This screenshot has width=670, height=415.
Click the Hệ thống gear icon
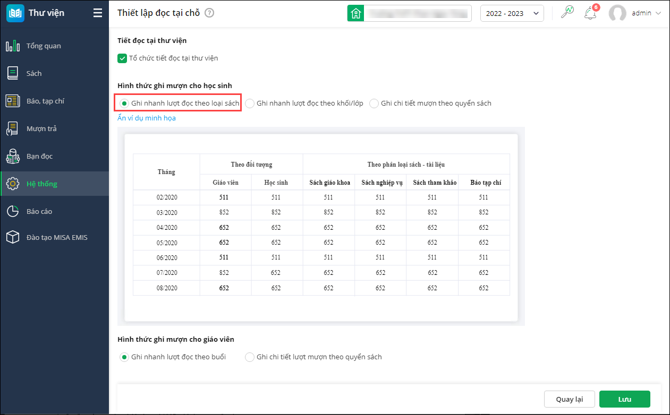(x=13, y=184)
